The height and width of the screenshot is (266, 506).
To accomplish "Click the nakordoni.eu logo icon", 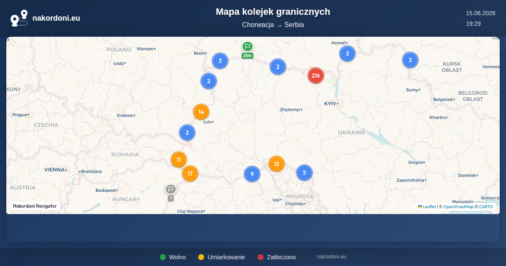I will point(19,18).
